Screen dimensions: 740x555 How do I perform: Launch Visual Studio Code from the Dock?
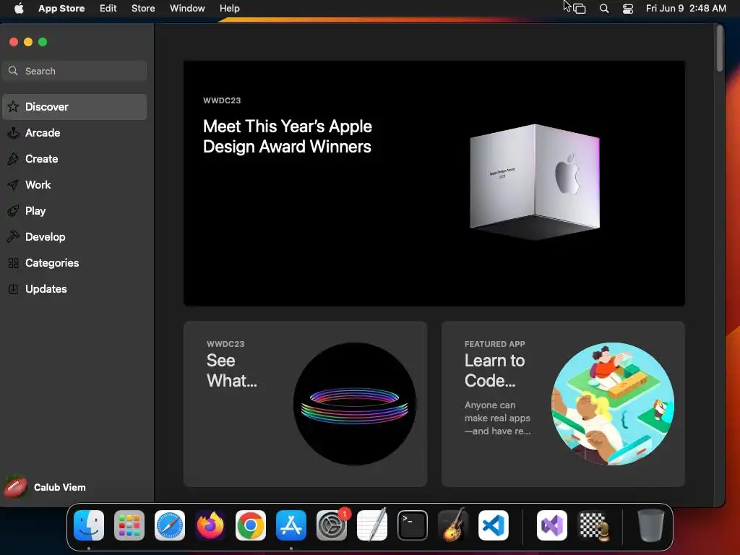pyautogui.click(x=494, y=525)
